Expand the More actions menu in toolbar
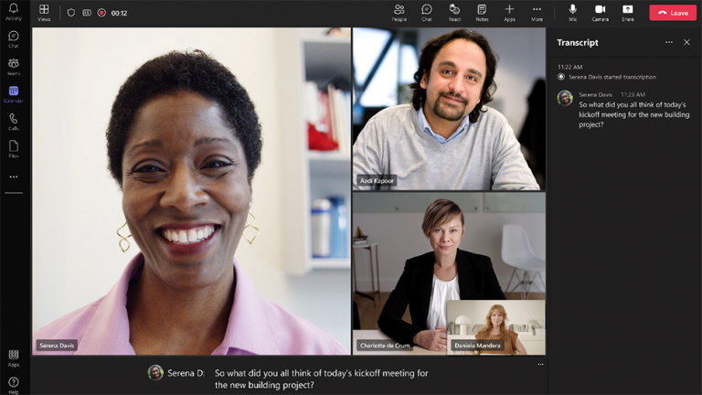The width and height of the screenshot is (702, 395). 537,12
